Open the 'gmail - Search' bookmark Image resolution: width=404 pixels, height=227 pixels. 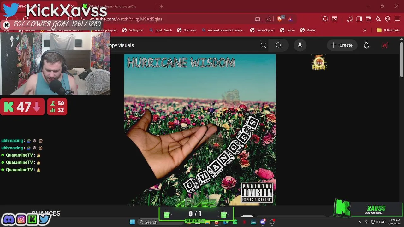coord(161,30)
